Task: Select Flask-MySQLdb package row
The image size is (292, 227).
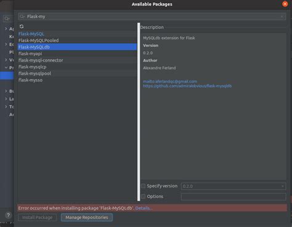Action: [x=77, y=47]
